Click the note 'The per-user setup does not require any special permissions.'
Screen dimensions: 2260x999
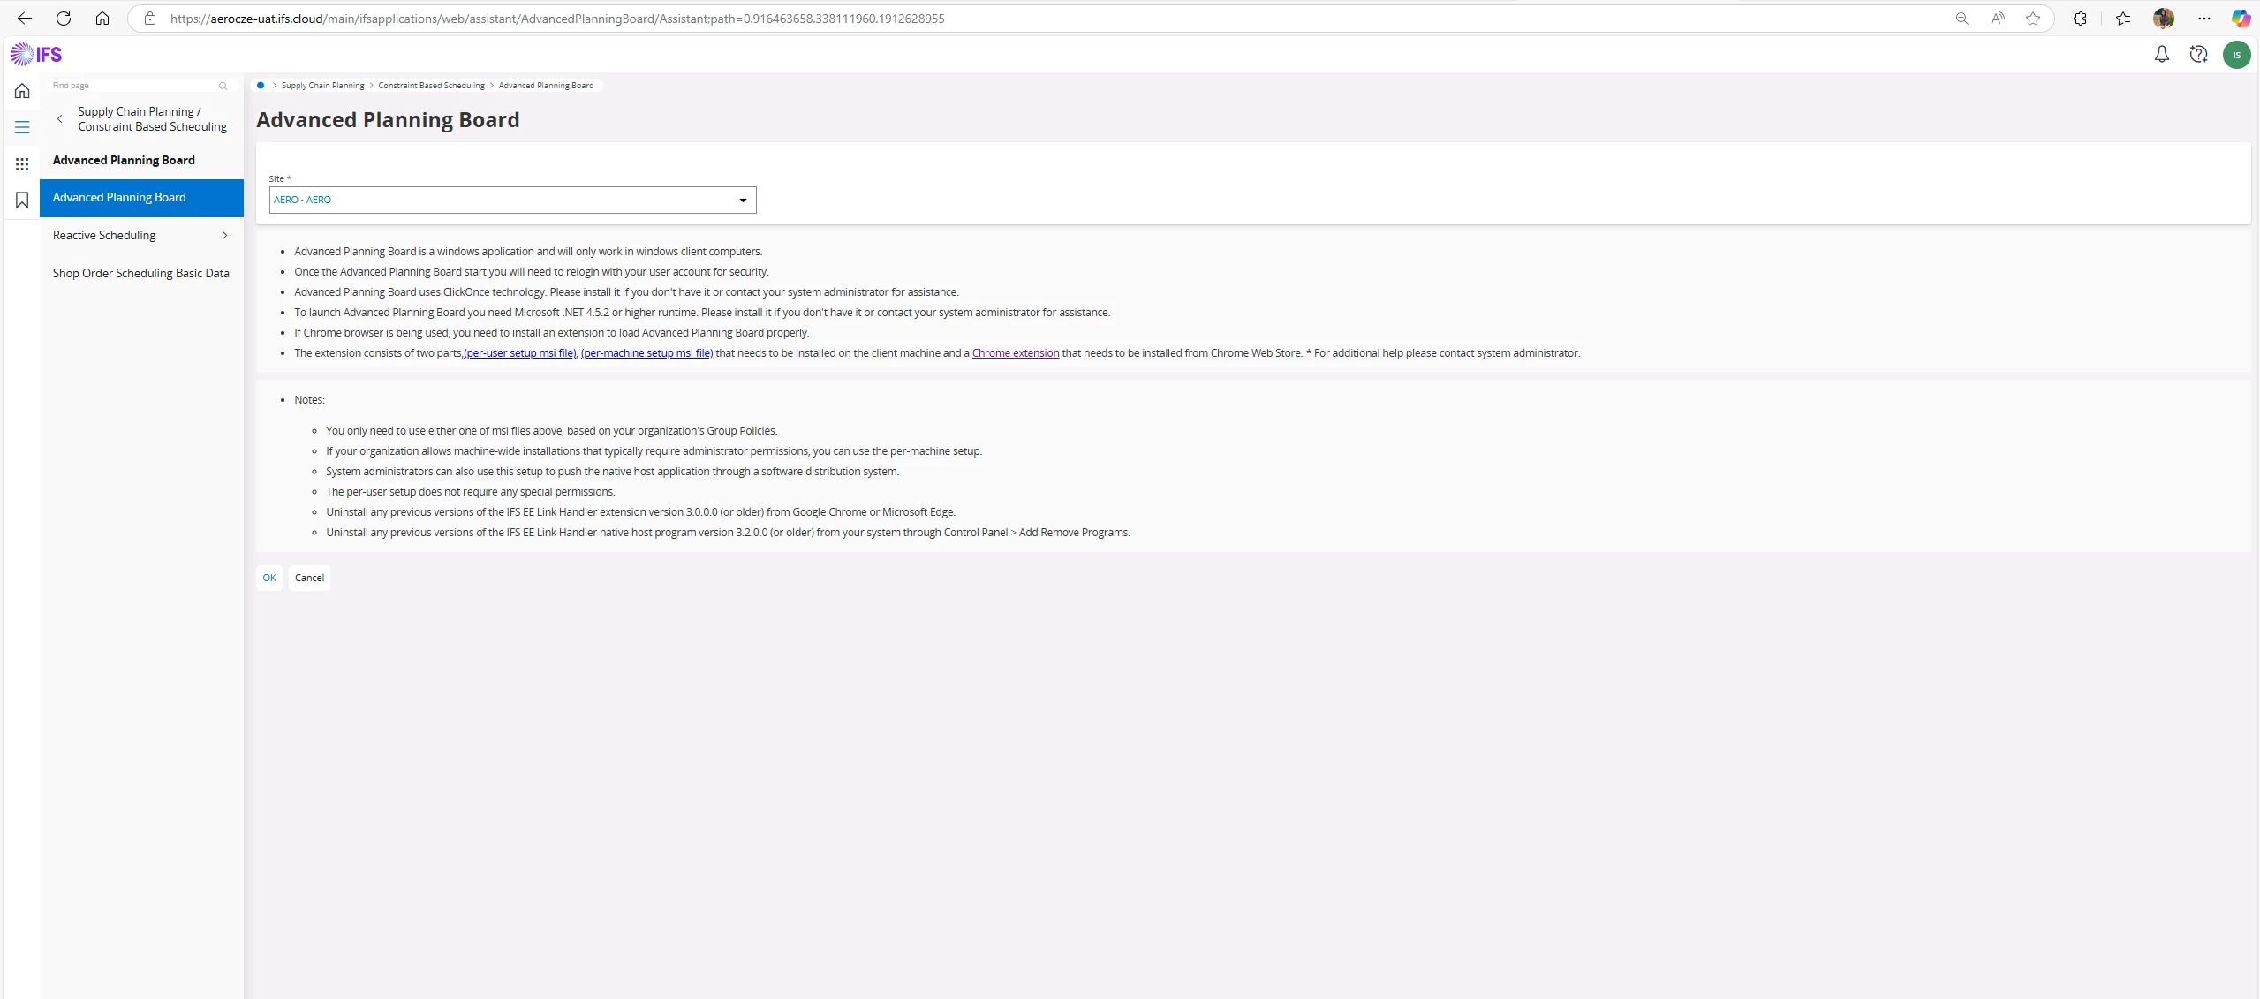pyautogui.click(x=471, y=492)
